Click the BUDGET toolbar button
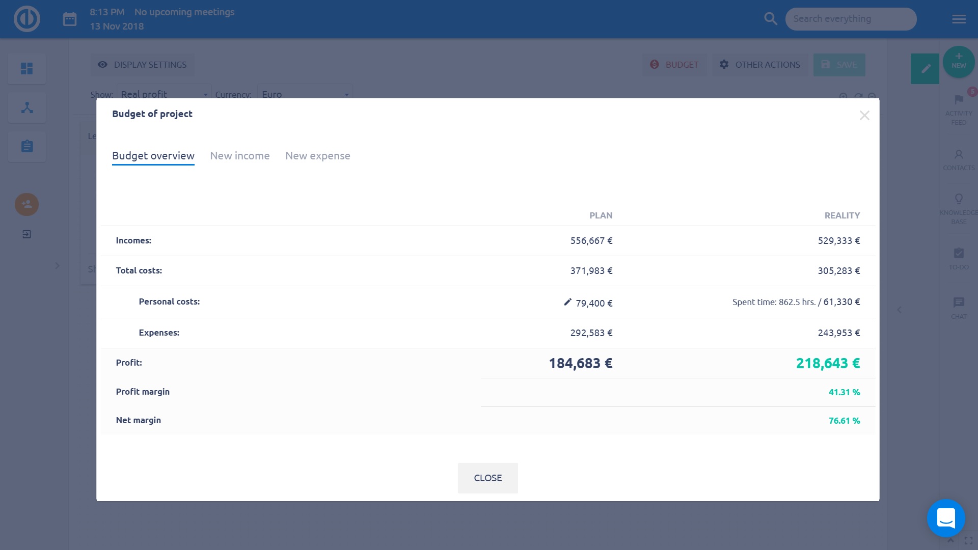Screen dimensions: 978x550 point(674,65)
